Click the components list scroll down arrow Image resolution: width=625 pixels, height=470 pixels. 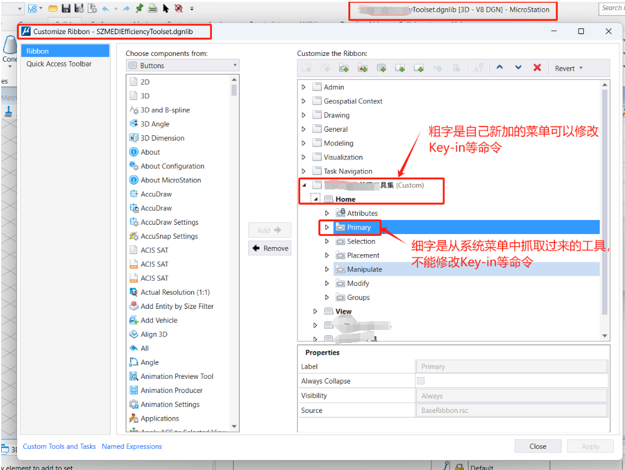point(234,426)
